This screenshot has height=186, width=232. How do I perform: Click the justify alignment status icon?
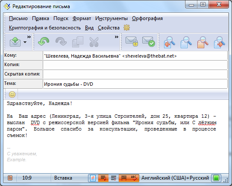click(x=124, y=178)
